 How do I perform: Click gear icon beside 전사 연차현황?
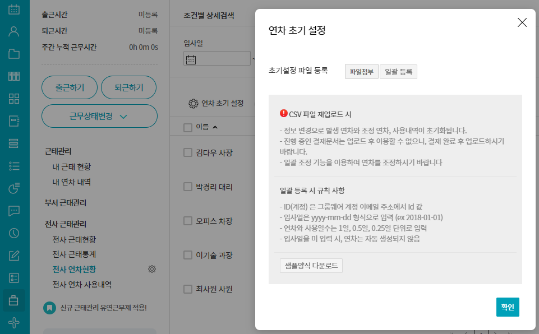(x=151, y=269)
